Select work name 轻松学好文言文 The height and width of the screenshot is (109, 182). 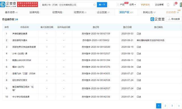click(20, 80)
